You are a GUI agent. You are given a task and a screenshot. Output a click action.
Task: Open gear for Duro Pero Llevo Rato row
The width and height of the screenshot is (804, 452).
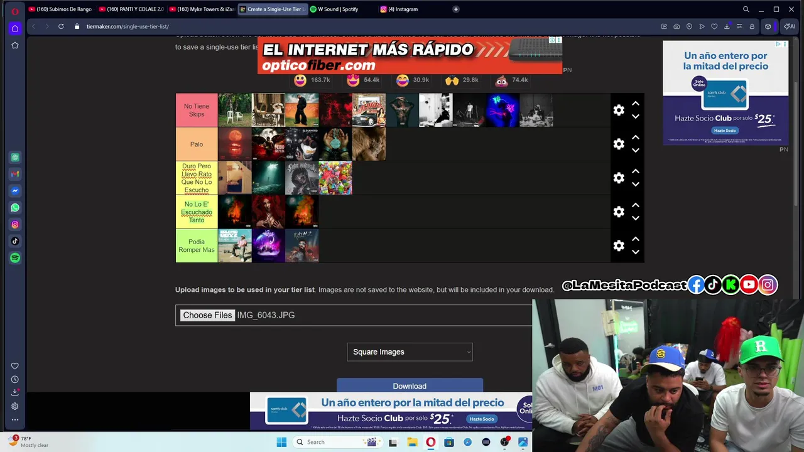pos(619,178)
